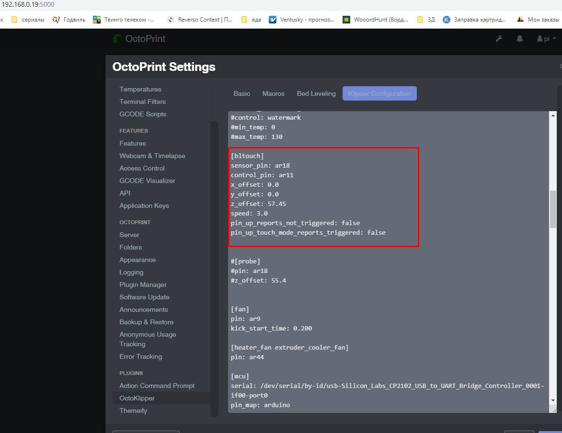Image resolution: width=562 pixels, height=433 pixels.
Task: Open Software Update settings
Action: coord(144,297)
